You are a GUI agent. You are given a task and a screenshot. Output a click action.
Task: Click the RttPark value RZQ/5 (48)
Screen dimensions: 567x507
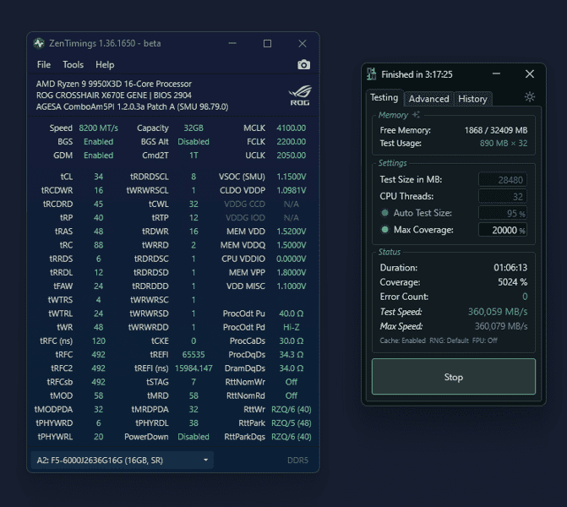click(x=291, y=423)
